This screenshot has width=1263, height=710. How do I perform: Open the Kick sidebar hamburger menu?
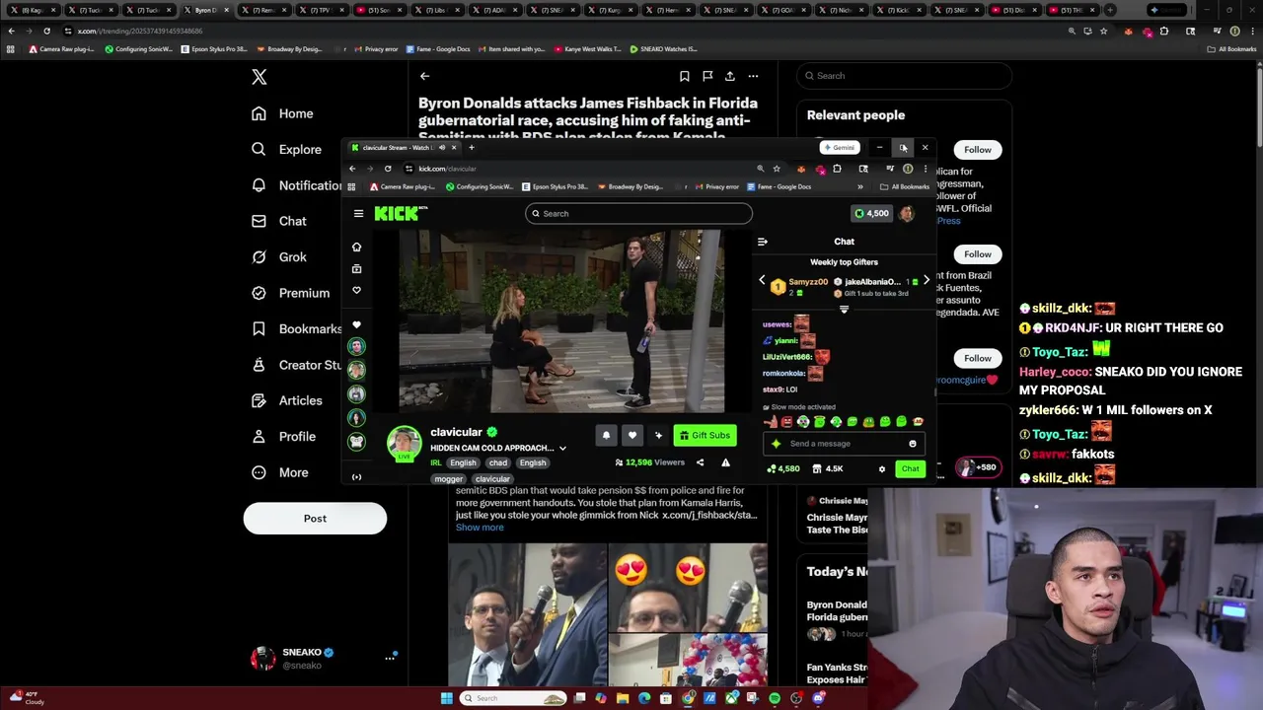tap(358, 213)
